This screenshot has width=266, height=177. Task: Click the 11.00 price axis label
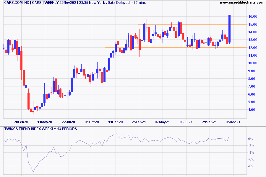click(253, 55)
